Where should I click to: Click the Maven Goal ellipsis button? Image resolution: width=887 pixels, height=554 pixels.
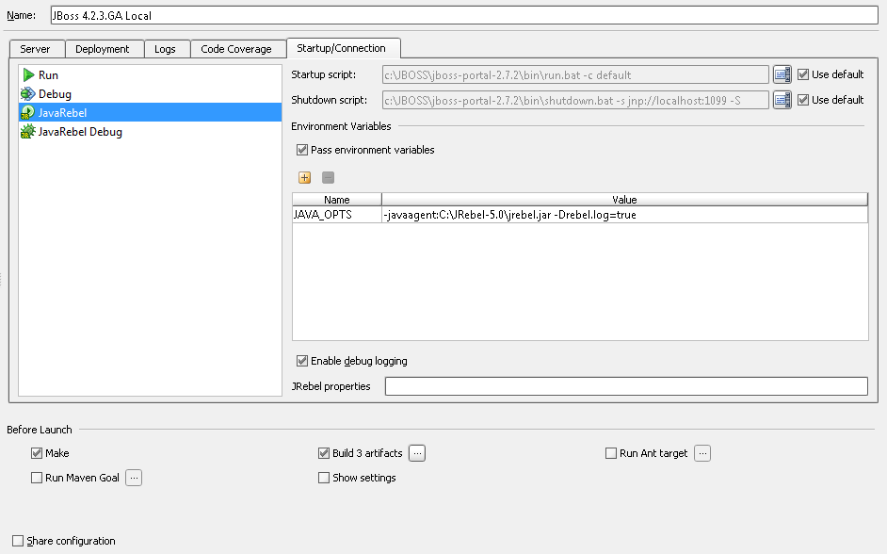click(134, 478)
